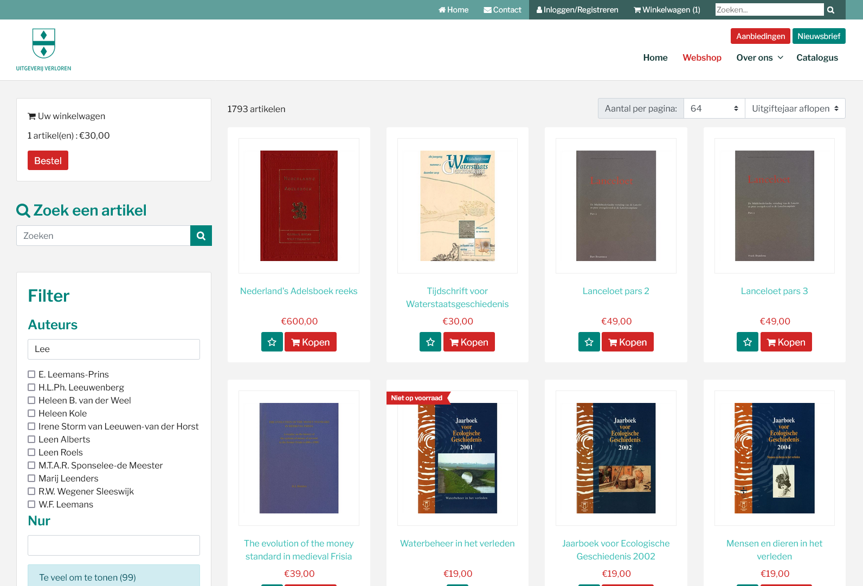Viewport: 863px width, 586px height.
Task: Open Home in the top teal bar
Action: click(x=453, y=10)
